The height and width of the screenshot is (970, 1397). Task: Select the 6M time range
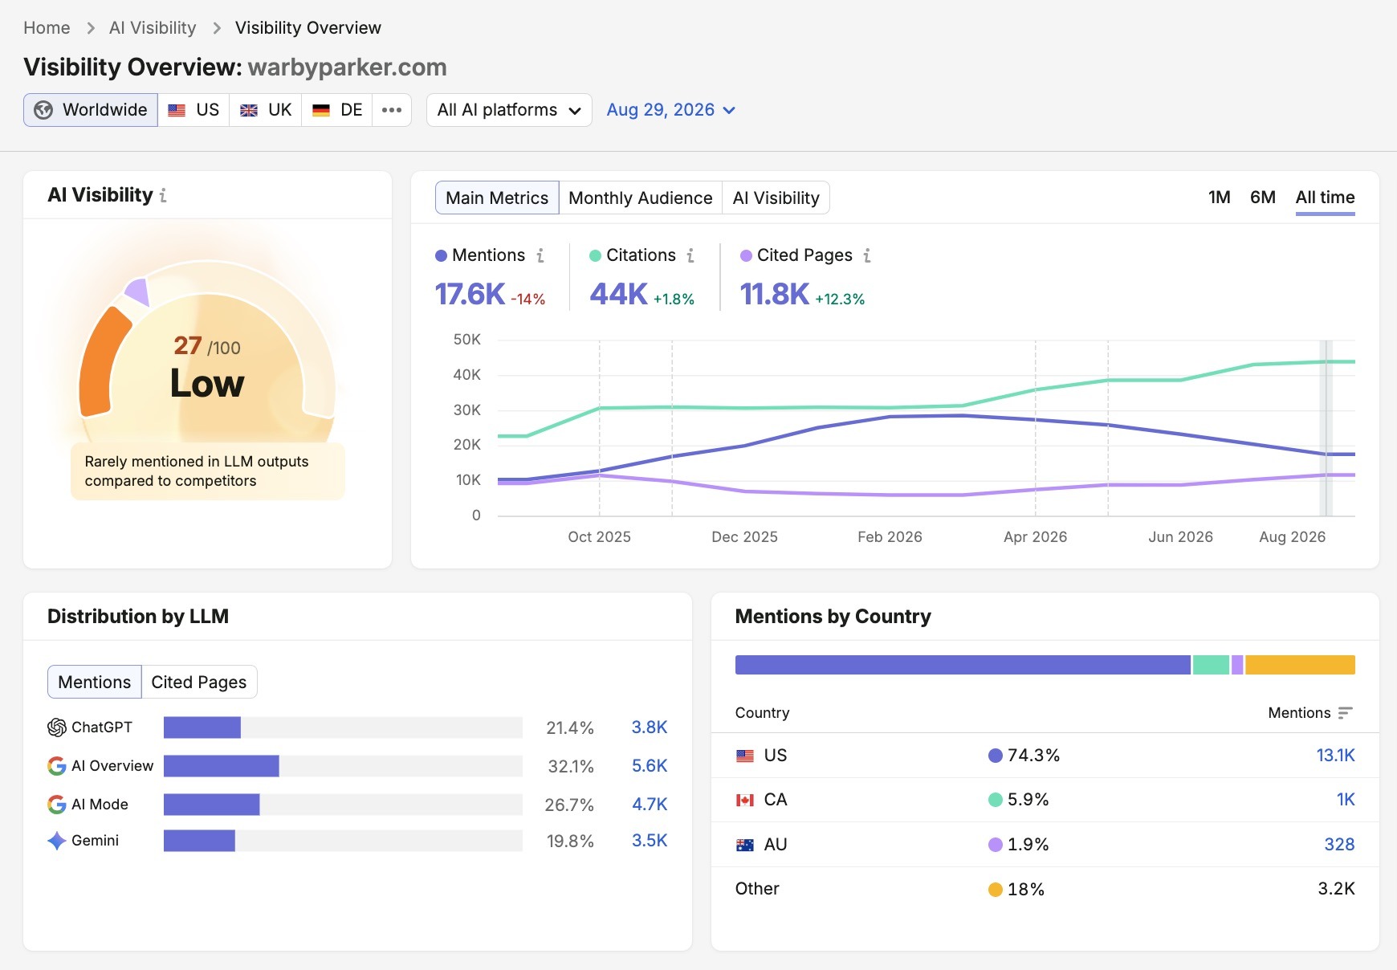[x=1263, y=198]
